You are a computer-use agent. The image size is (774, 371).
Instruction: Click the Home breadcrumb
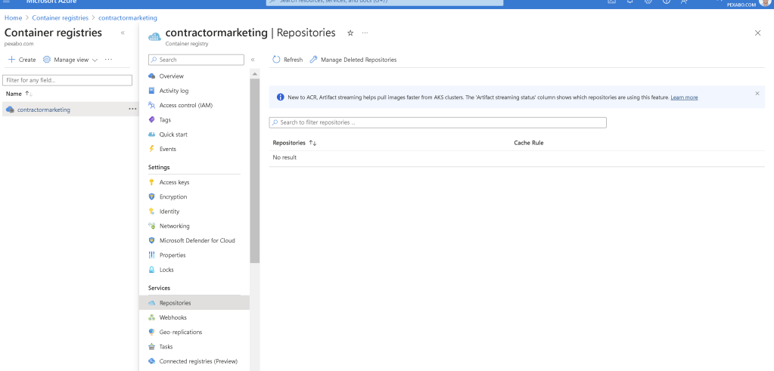14,17
